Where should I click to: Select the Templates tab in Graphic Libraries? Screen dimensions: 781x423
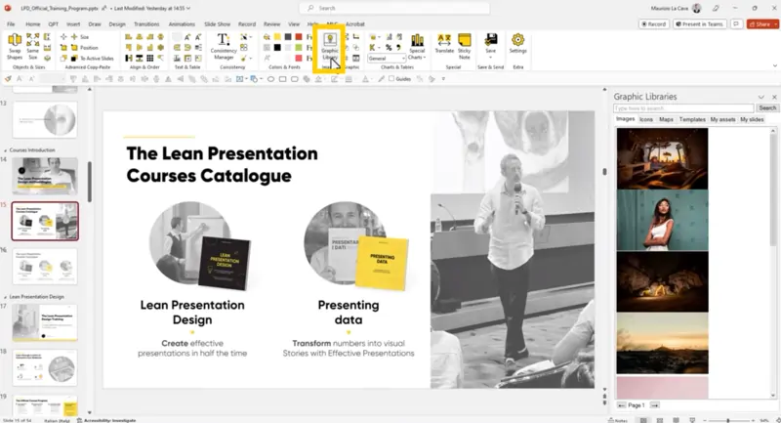(692, 119)
